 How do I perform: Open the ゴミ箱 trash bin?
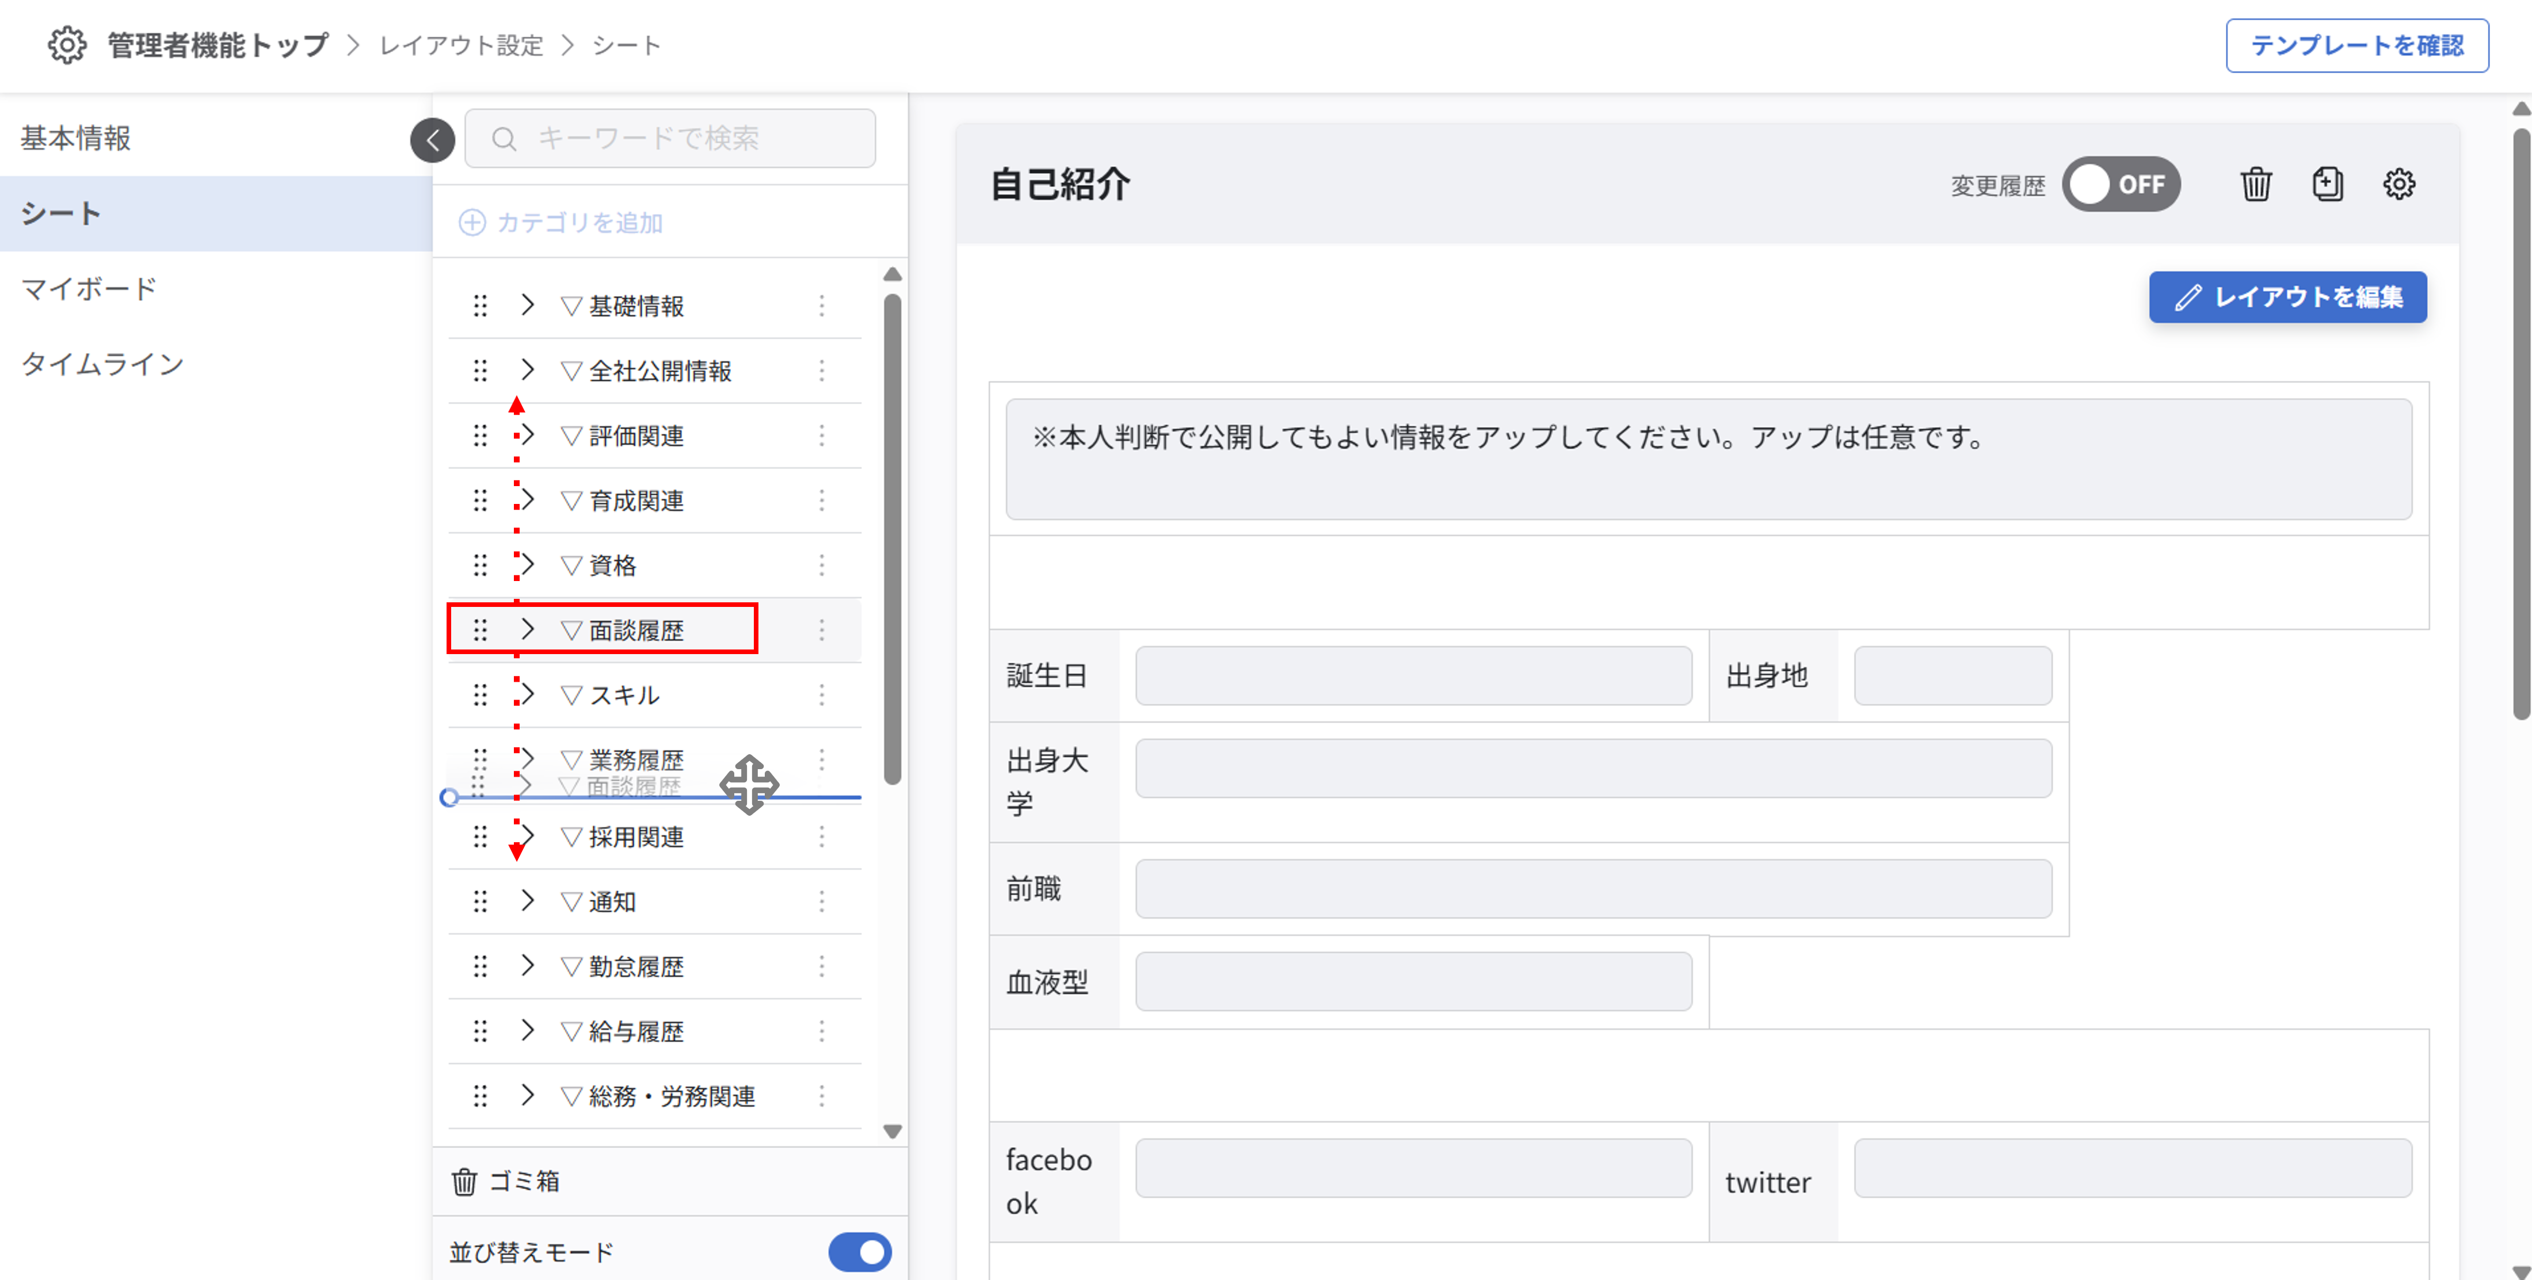(505, 1181)
